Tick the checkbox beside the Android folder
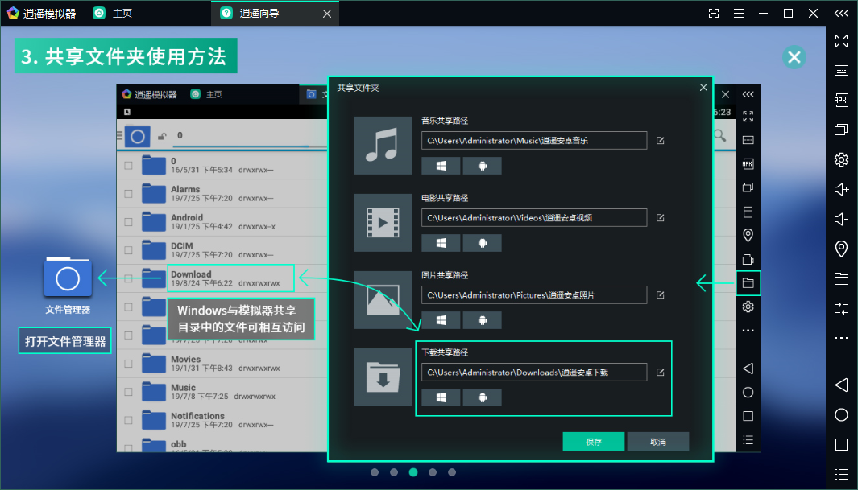 (128, 222)
